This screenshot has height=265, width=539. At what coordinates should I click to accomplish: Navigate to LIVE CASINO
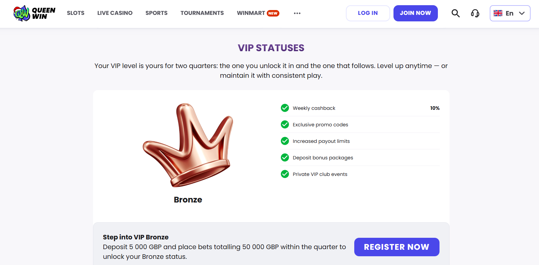pyautogui.click(x=115, y=13)
